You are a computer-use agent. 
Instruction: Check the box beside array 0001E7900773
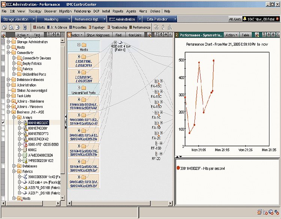click(3, 133)
